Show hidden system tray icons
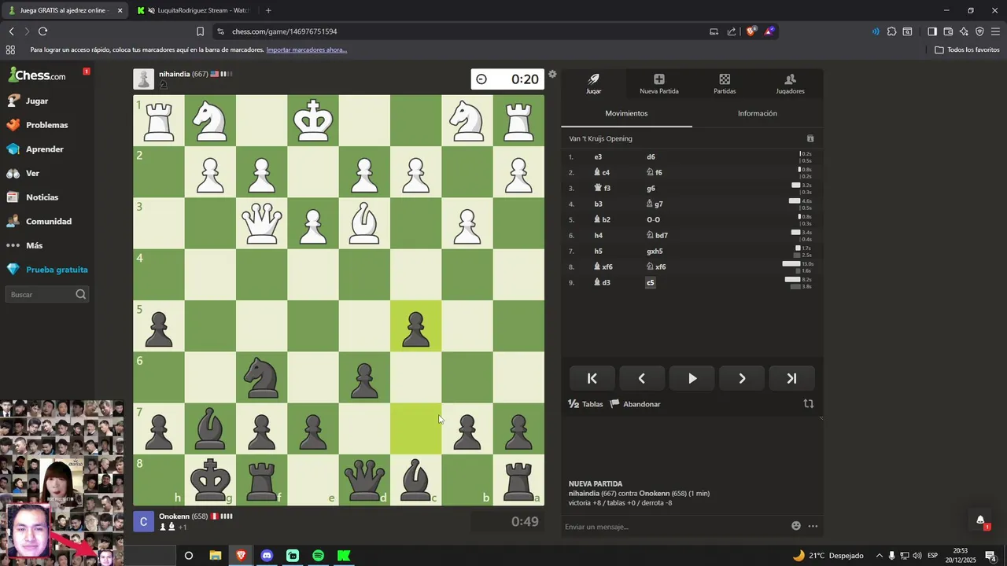Image resolution: width=1007 pixels, height=566 pixels. (x=879, y=556)
